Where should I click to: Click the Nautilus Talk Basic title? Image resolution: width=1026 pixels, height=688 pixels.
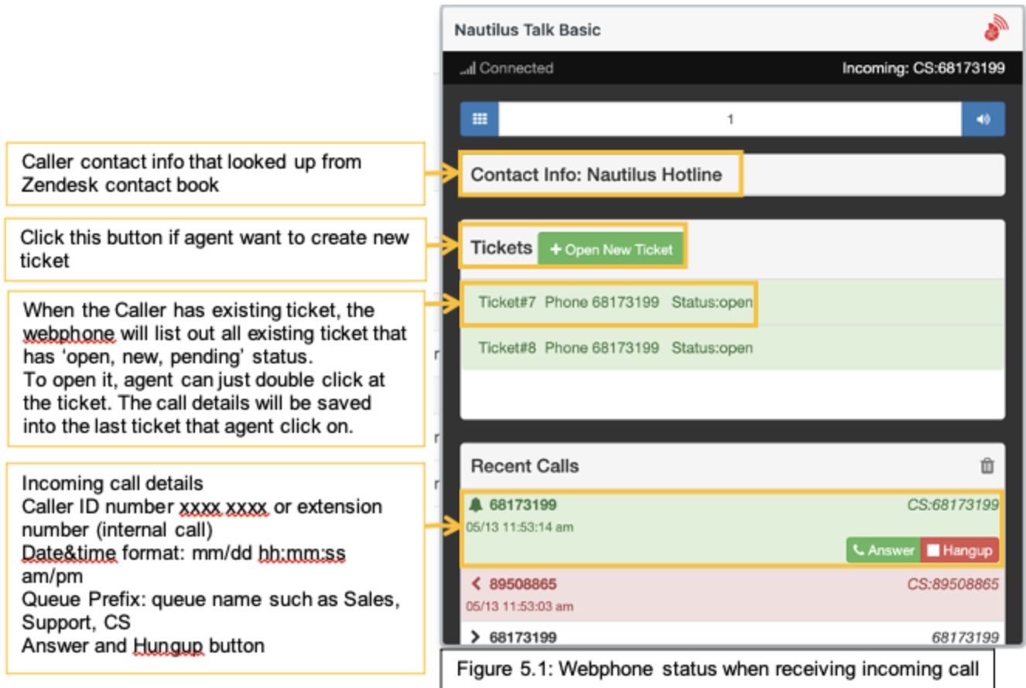point(527,30)
